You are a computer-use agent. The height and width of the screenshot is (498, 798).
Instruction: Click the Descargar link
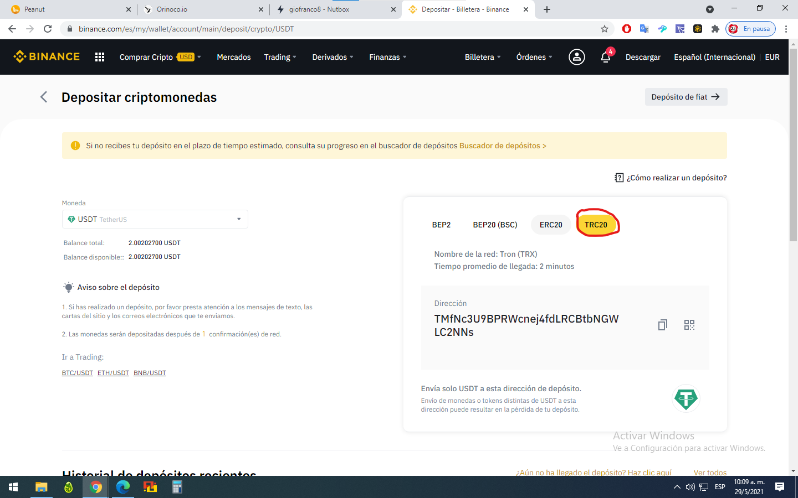643,57
